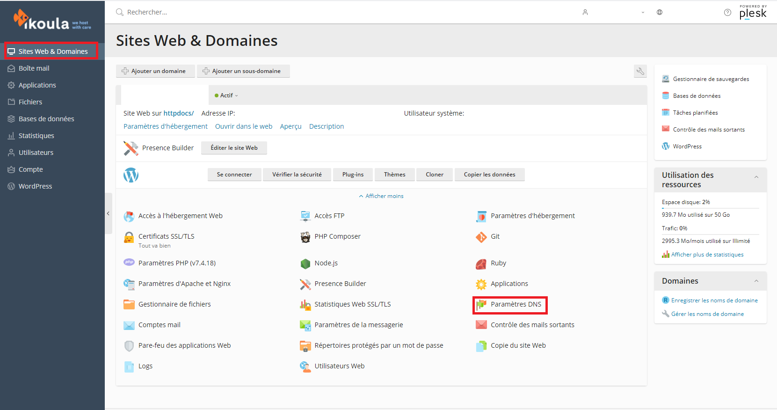
Task: Open the Ruby icon
Action: click(x=481, y=264)
